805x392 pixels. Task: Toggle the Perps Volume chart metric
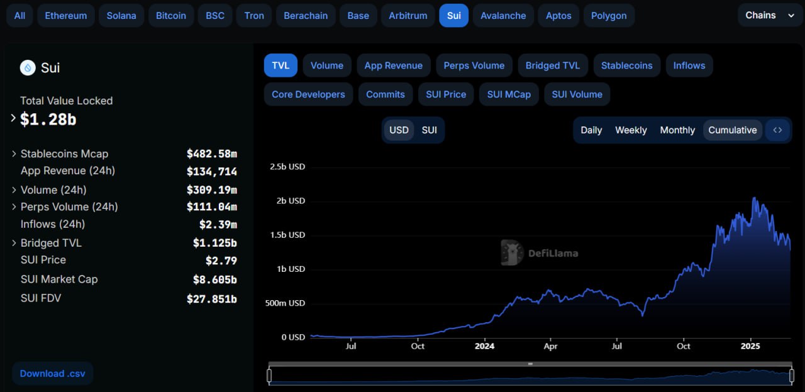[474, 65]
